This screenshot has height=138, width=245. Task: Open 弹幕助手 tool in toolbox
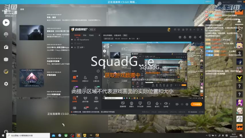74,79
